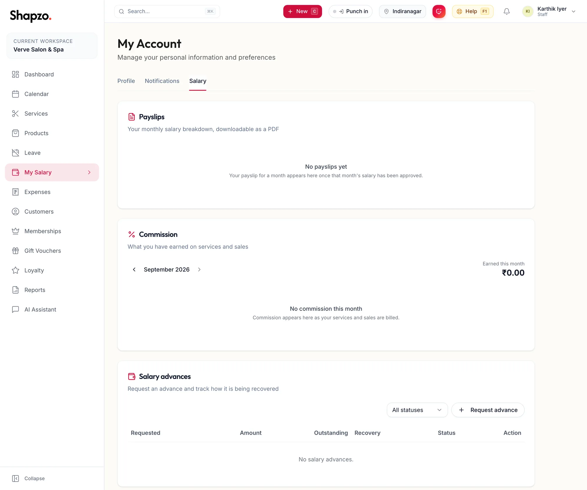Image resolution: width=587 pixels, height=490 pixels.
Task: Open the Leave page
Action: click(52, 153)
